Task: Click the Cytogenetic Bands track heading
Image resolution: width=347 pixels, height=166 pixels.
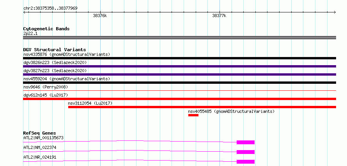Action: tap(46, 29)
